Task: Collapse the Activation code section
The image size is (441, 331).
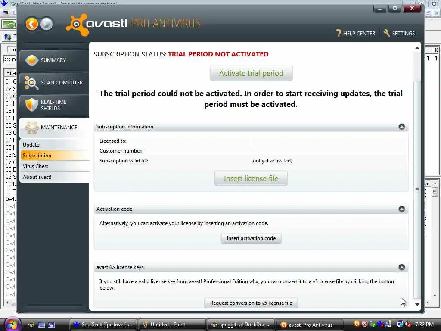Action: [402, 209]
